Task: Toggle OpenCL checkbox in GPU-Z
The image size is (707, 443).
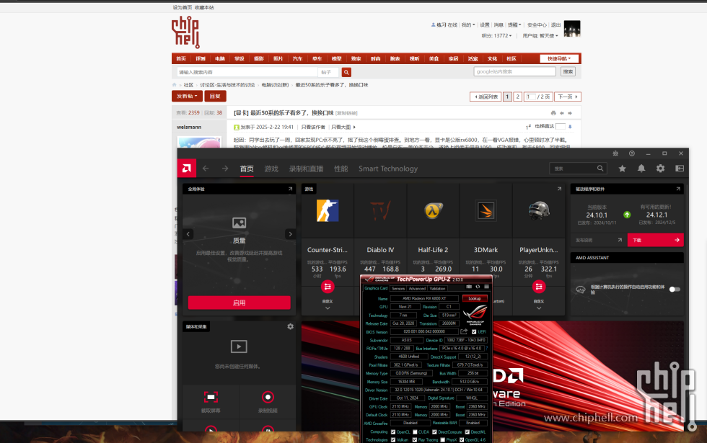Action: coord(393,431)
